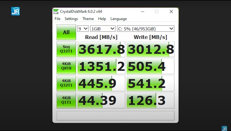This screenshot has width=231, height=131.
Task: Open the drive dropdown showing C: 5%
Action: click(x=146, y=29)
